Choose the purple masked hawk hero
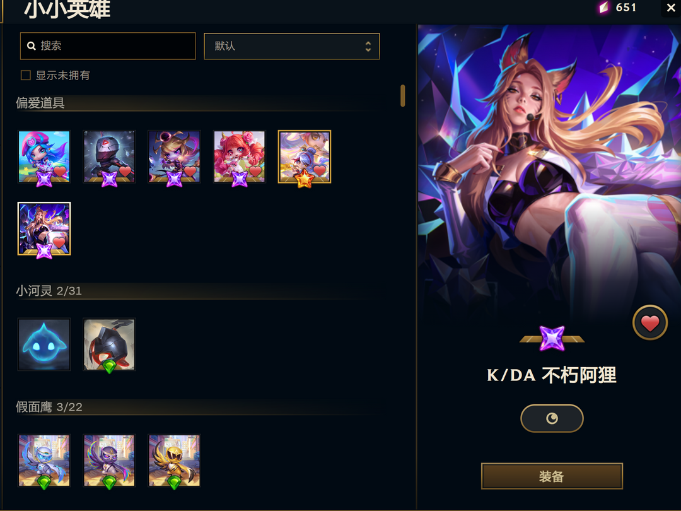Screen dimensions: 681x511 click(109, 461)
